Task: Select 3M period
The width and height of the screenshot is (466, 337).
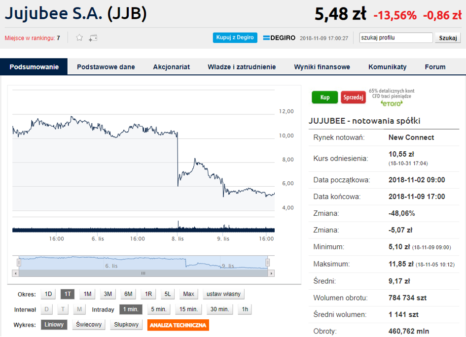Action: click(108, 294)
